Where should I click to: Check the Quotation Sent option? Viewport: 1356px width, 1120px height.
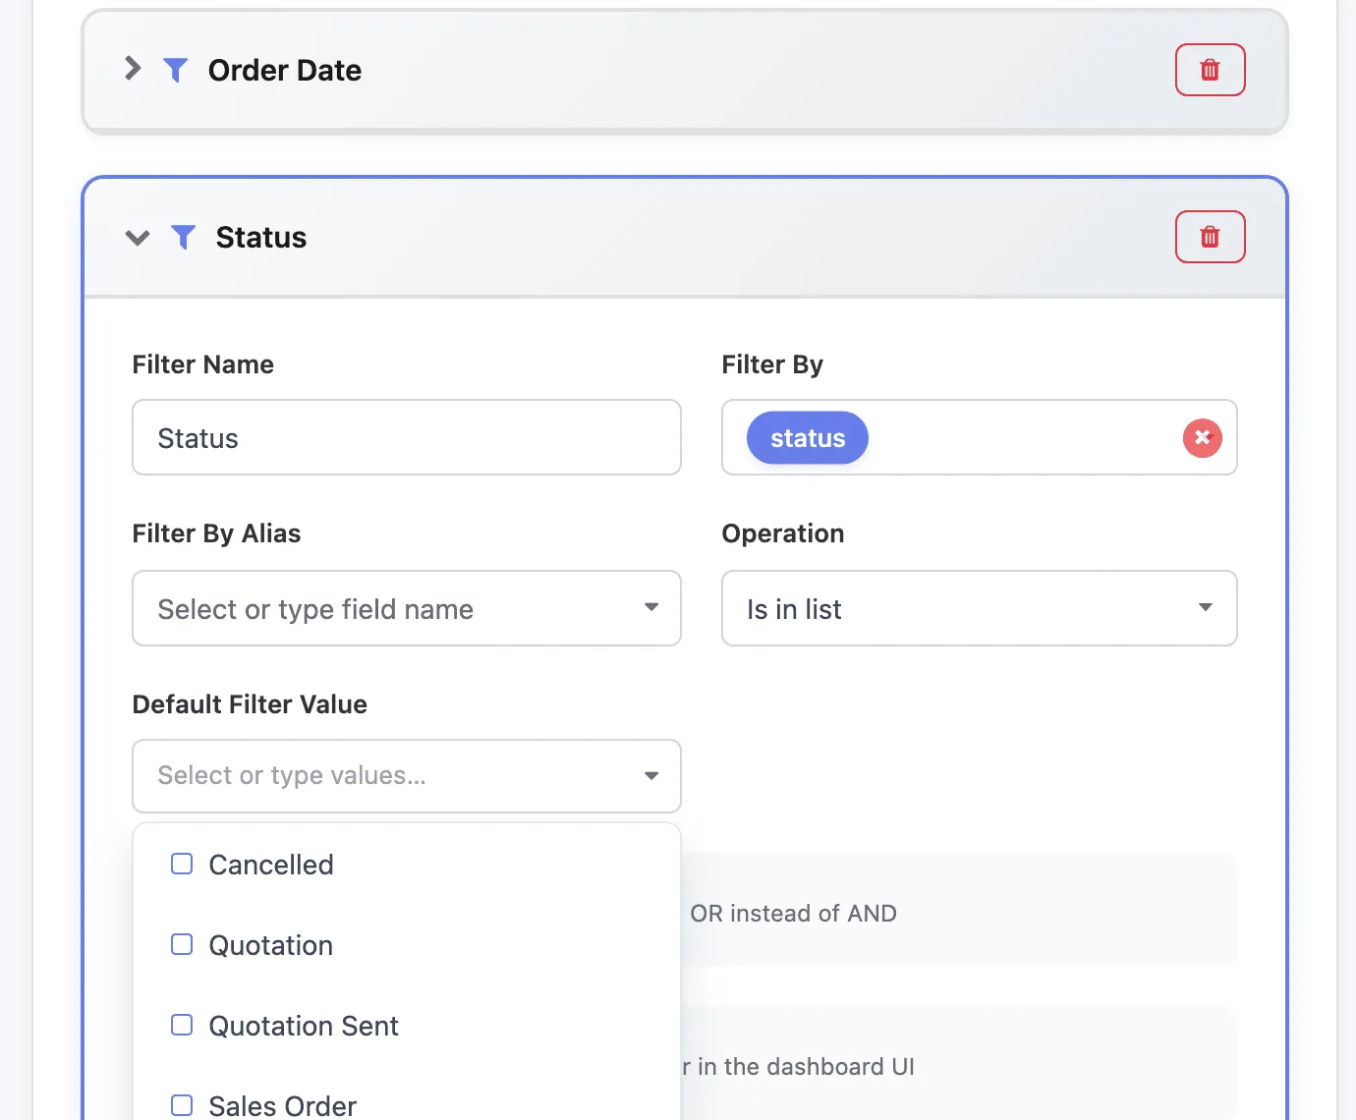tap(182, 1025)
